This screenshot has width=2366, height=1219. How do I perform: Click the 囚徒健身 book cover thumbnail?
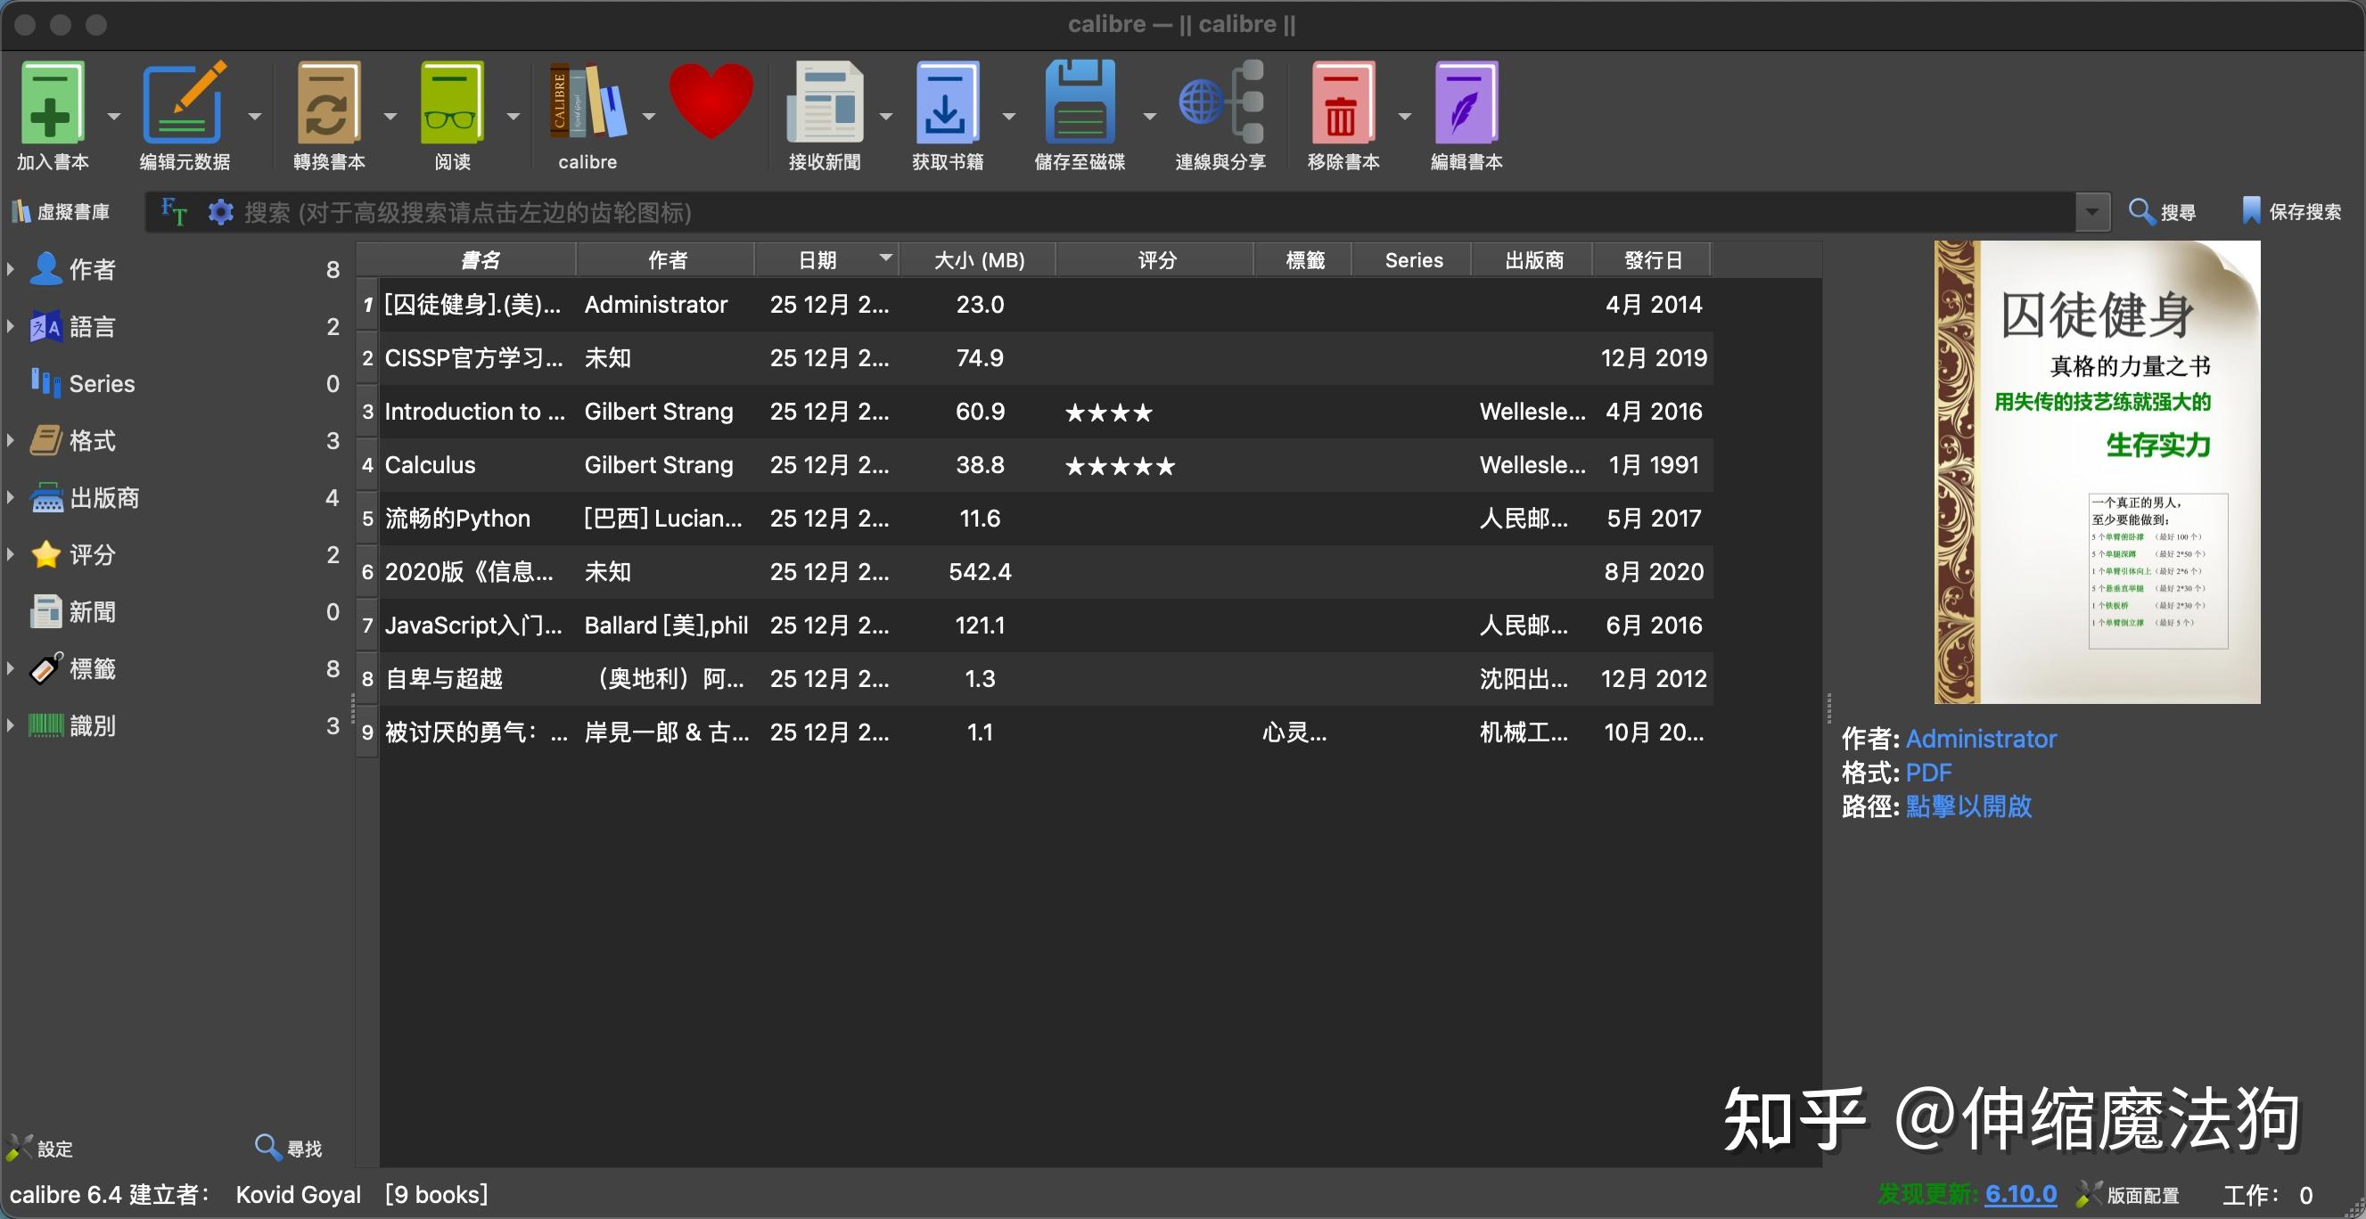click(x=2096, y=471)
